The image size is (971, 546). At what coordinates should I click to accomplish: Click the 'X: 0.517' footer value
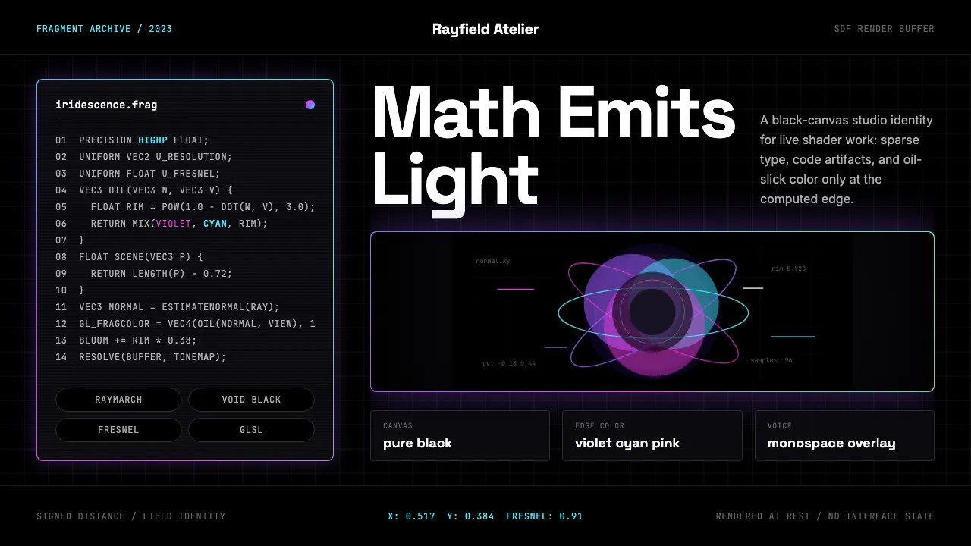[412, 516]
